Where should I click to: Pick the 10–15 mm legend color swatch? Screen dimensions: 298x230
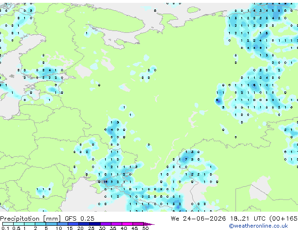click(62, 224)
